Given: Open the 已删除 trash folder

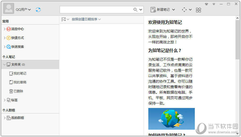Looking at the screenshot, I should pyautogui.click(x=18, y=91).
